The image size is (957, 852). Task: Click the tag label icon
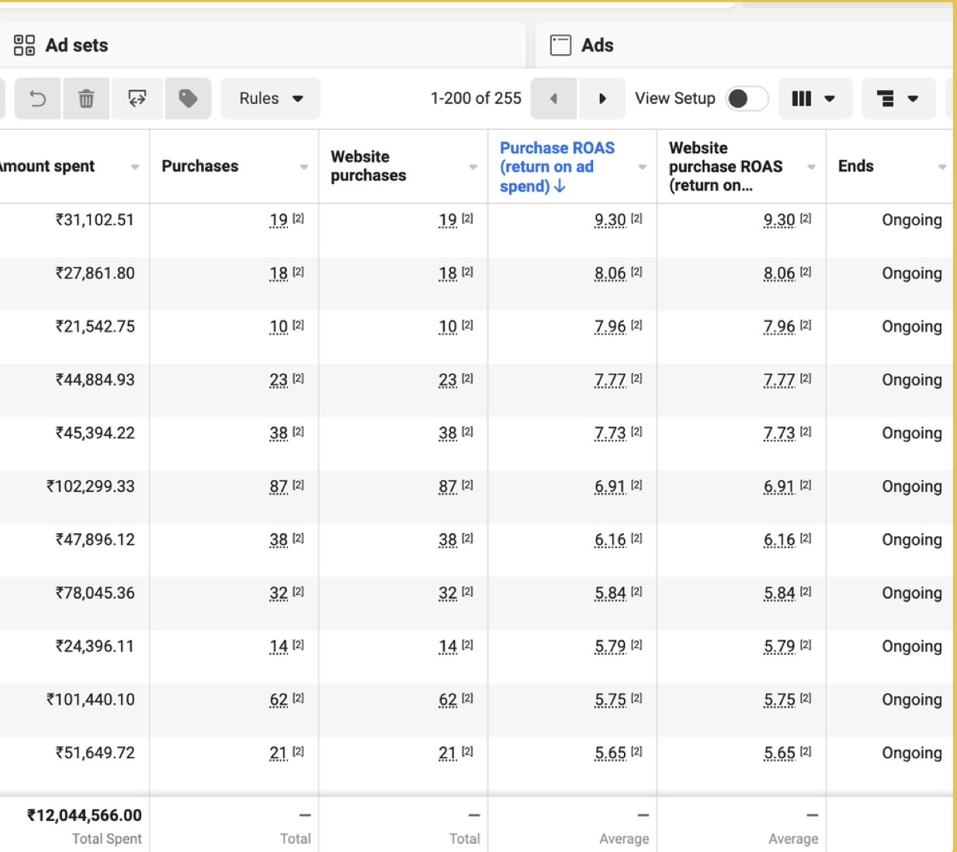point(188,99)
